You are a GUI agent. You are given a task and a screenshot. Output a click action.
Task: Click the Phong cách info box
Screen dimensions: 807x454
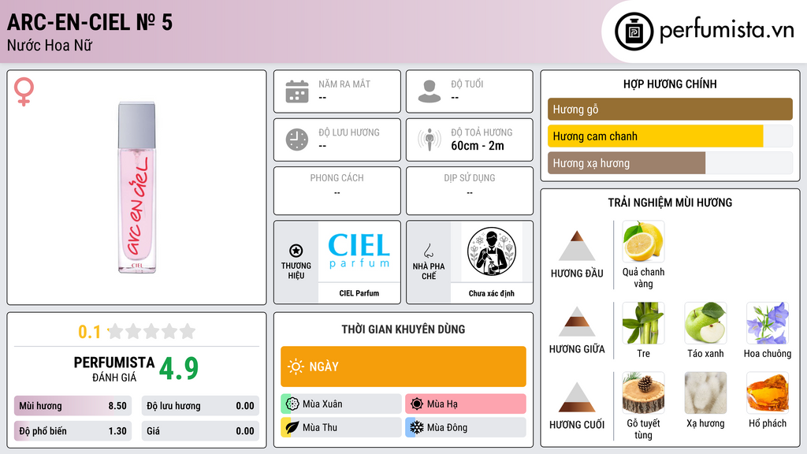337,191
